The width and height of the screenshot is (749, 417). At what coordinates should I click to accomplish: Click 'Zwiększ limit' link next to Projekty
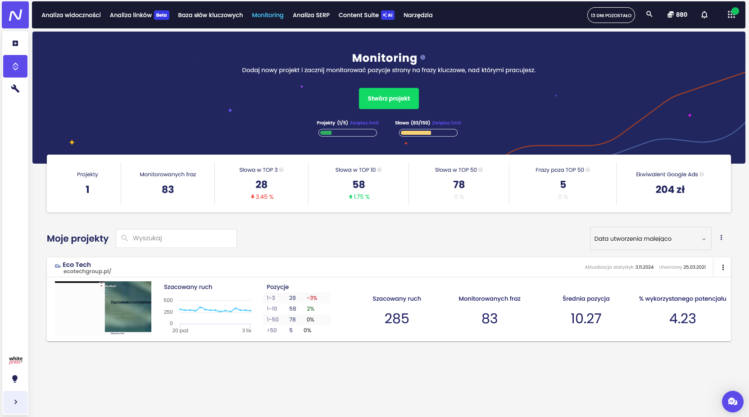pyautogui.click(x=364, y=123)
